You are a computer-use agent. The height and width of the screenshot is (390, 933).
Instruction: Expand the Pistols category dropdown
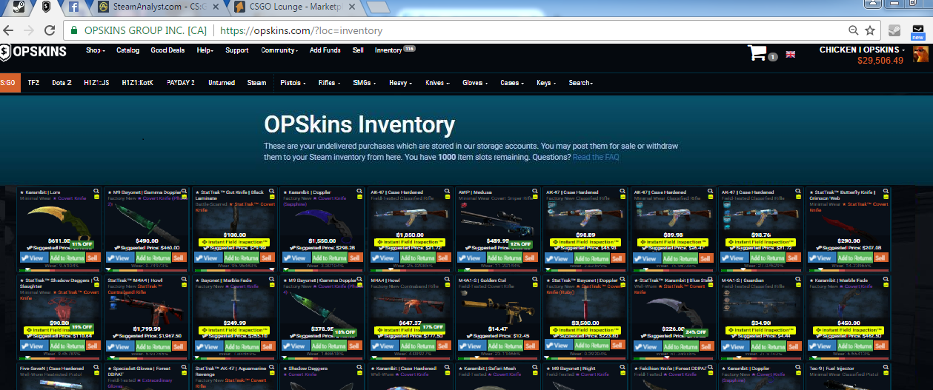293,83
